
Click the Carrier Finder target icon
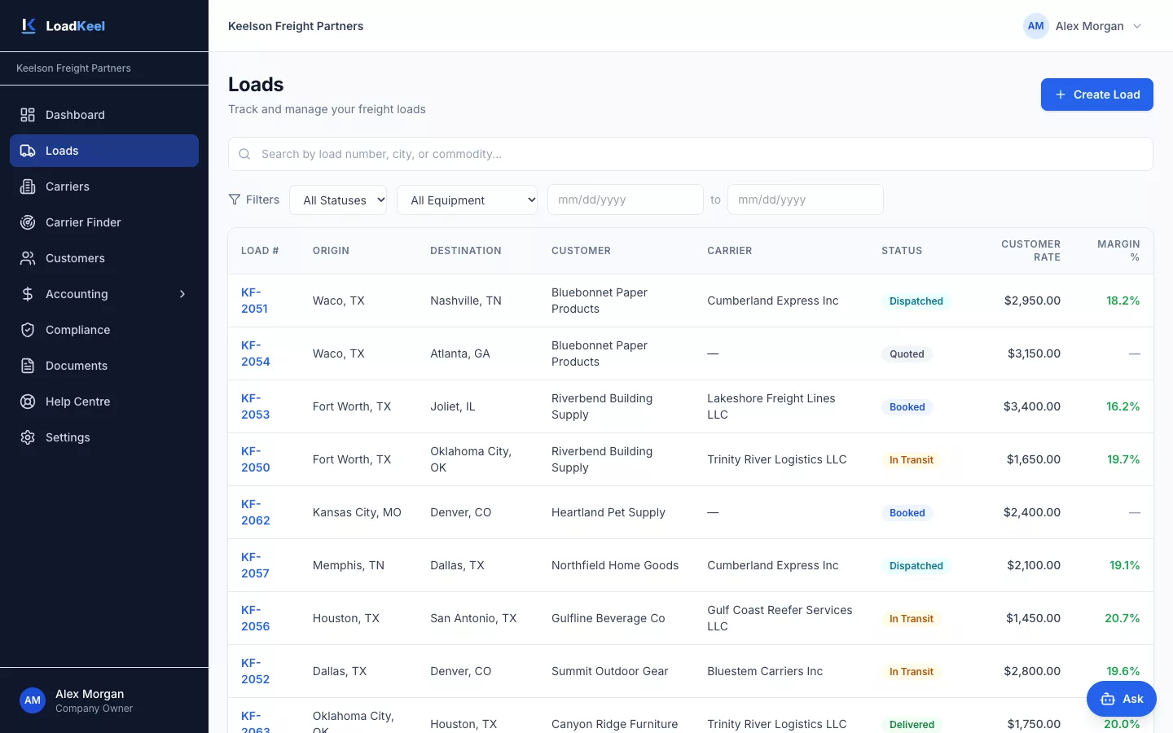[x=28, y=222]
